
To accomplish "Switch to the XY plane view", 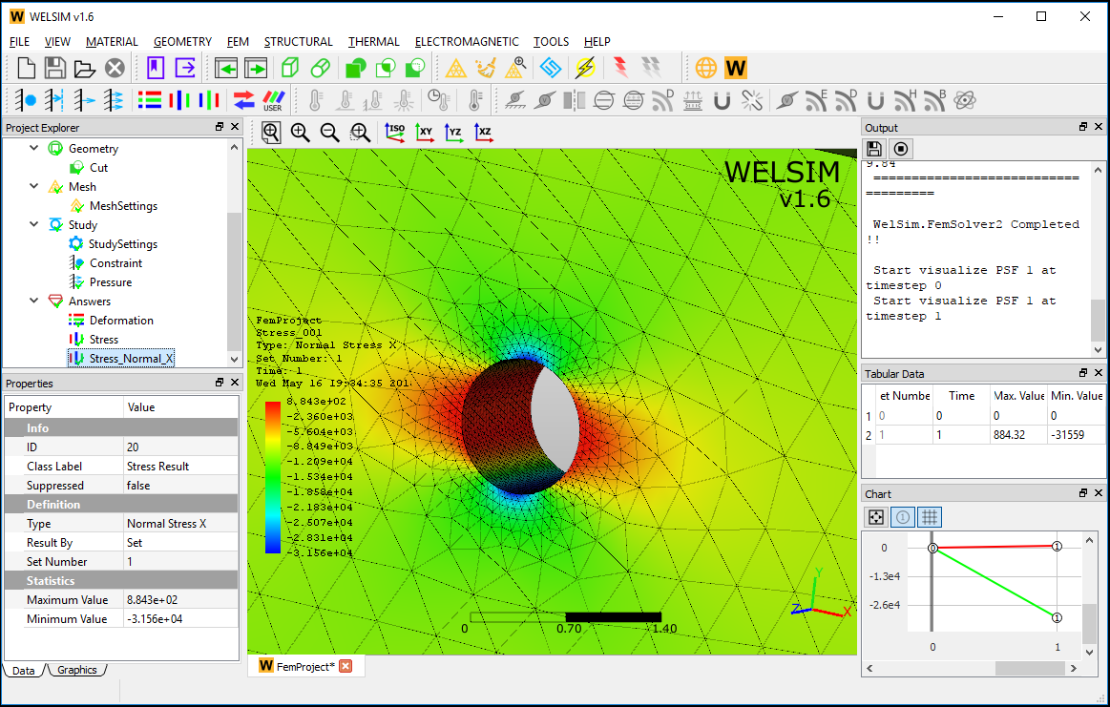I will [x=425, y=133].
